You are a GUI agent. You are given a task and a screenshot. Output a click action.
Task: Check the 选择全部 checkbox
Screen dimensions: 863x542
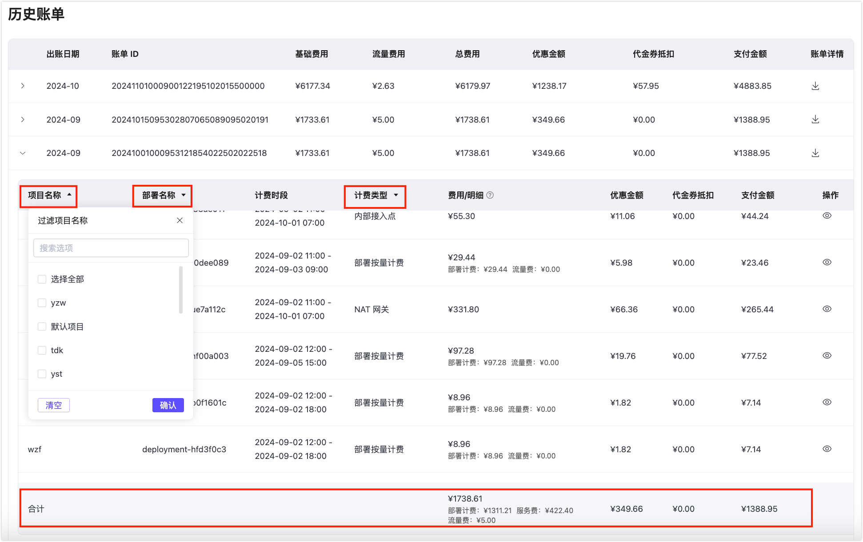pos(42,279)
